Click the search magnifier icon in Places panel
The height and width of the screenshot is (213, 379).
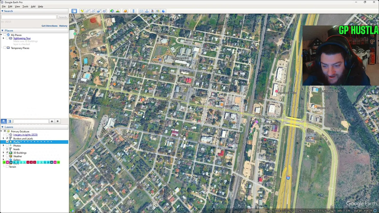4,121
